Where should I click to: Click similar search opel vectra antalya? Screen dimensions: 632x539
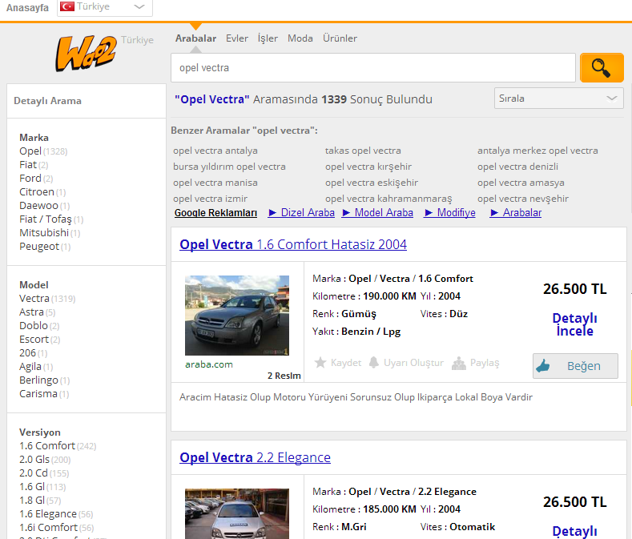click(215, 151)
